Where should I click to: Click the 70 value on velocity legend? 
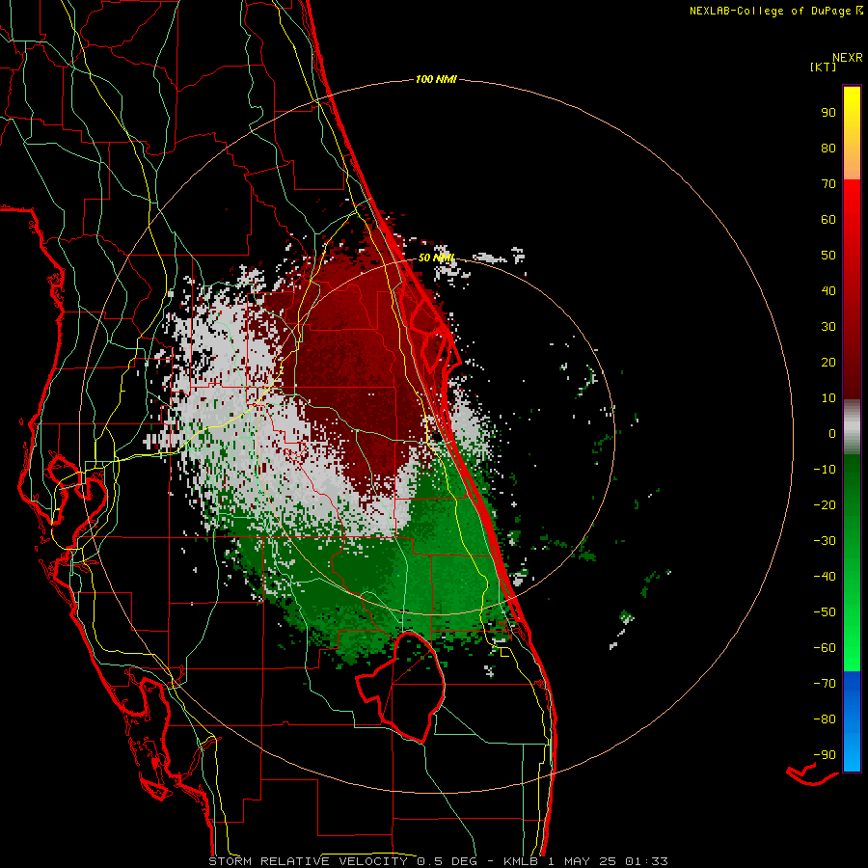[x=828, y=184]
